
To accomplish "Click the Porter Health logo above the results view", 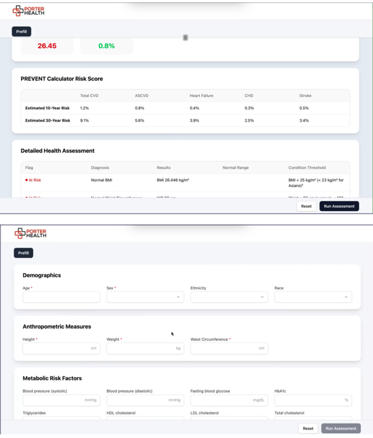I will pyautogui.click(x=29, y=10).
